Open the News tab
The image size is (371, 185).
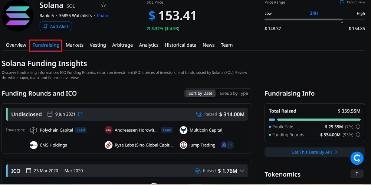point(209,45)
